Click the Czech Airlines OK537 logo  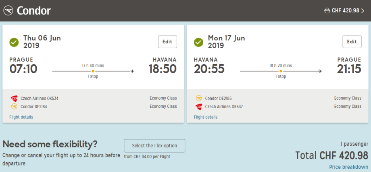(199, 107)
